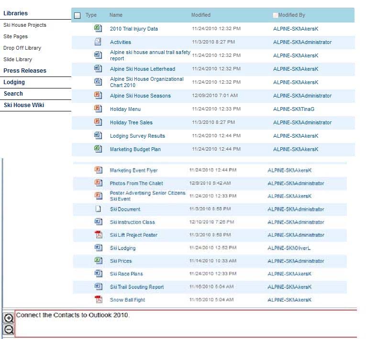This screenshot has width=366, height=339.
Task: Click Visio icon beside Organizational Chart 2010
Action: (98, 82)
